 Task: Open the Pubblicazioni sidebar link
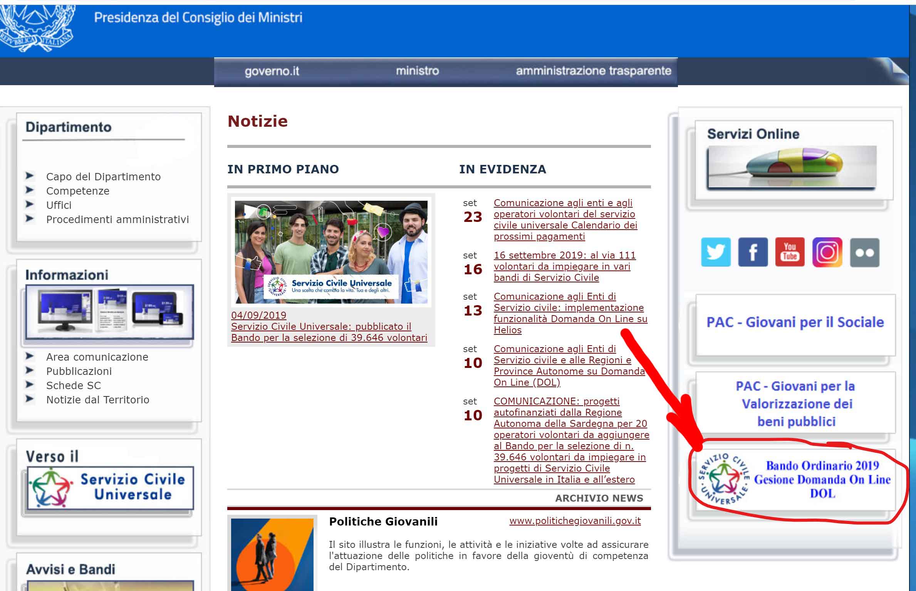[79, 371]
